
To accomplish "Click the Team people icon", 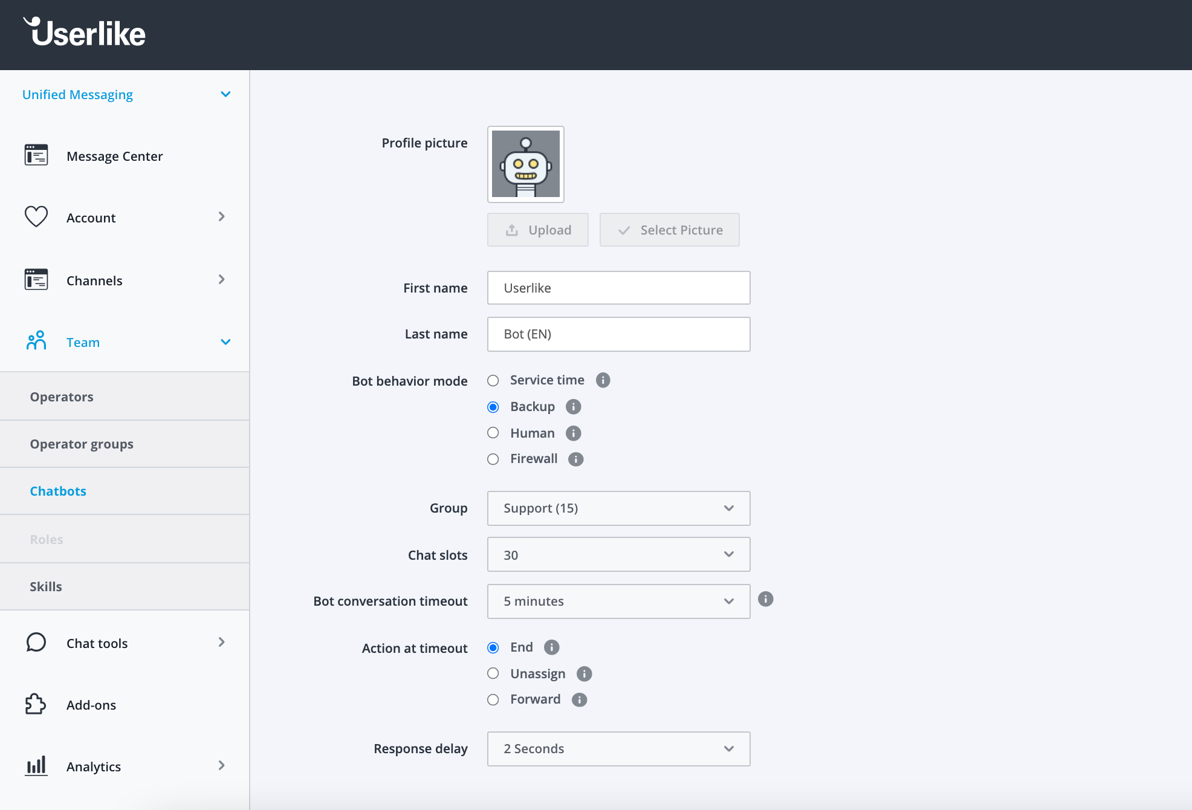I will coord(36,341).
